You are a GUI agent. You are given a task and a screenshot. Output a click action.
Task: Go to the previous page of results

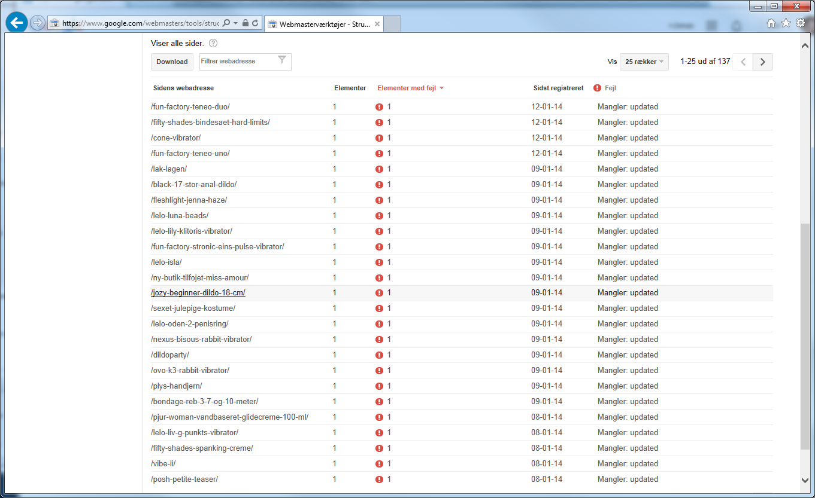(743, 62)
